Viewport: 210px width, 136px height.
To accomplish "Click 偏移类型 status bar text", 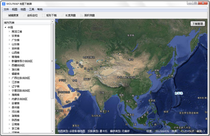I will coord(120,131).
